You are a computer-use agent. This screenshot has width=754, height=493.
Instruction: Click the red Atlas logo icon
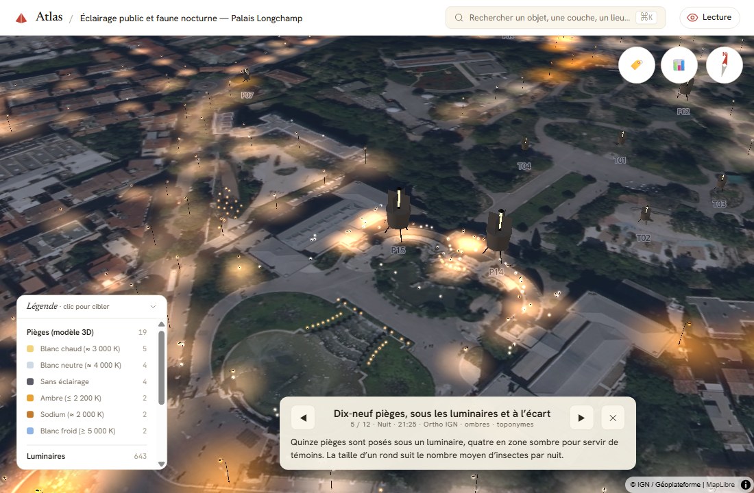click(x=21, y=18)
